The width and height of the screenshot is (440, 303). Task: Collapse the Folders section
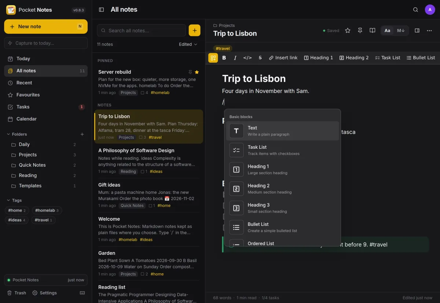[17, 134]
